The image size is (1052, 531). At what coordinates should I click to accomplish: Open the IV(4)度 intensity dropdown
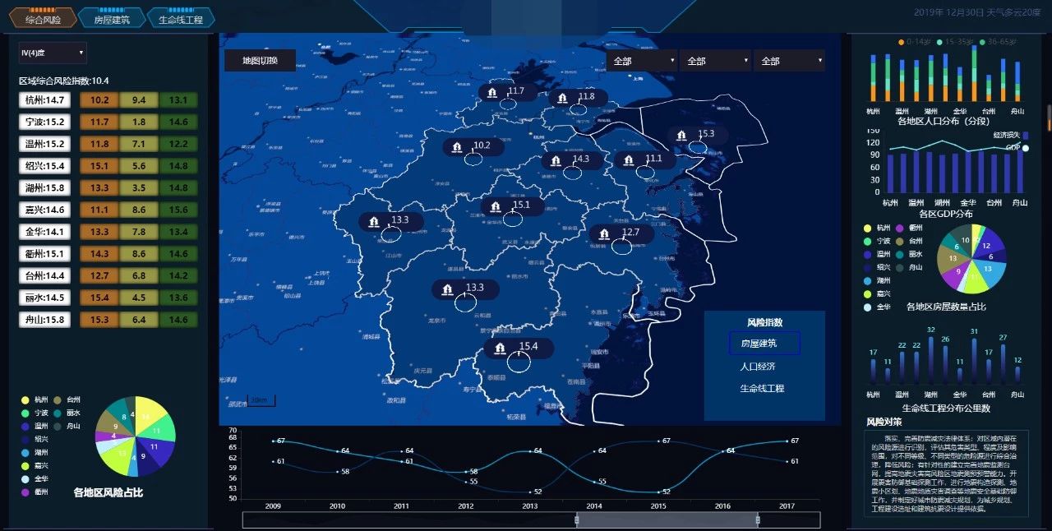[53, 53]
